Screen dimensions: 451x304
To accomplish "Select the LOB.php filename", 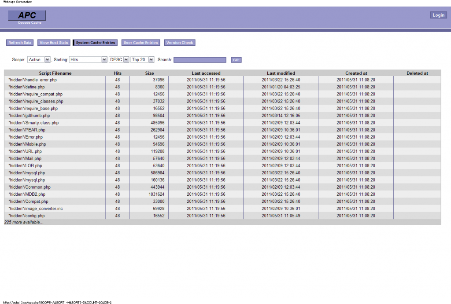I will pos(25,166).
